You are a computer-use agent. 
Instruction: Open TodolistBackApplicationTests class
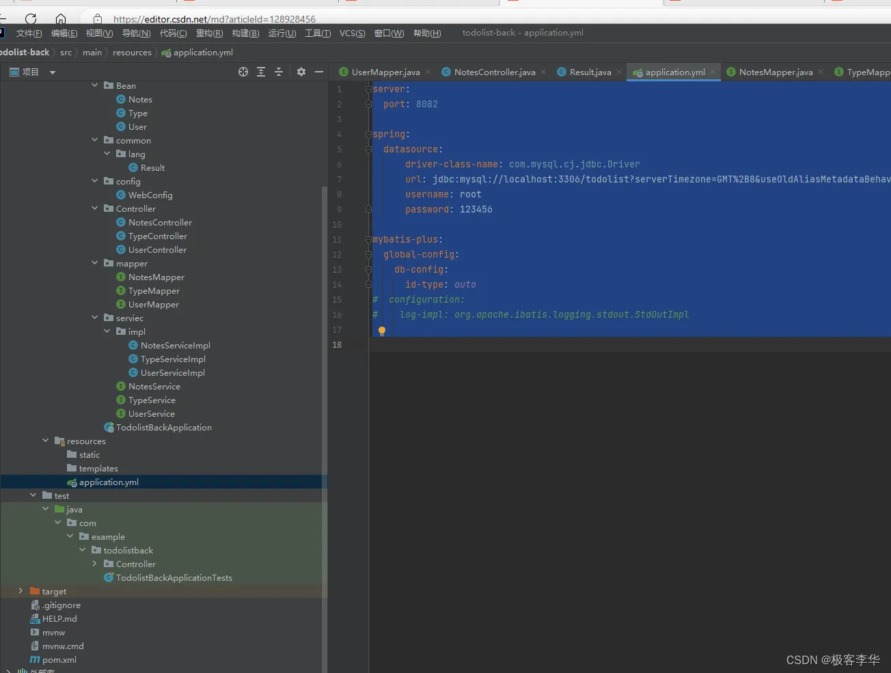point(174,578)
